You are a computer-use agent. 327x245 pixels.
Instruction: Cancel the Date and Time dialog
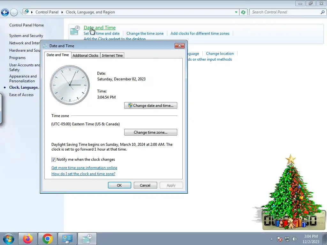pos(145,185)
